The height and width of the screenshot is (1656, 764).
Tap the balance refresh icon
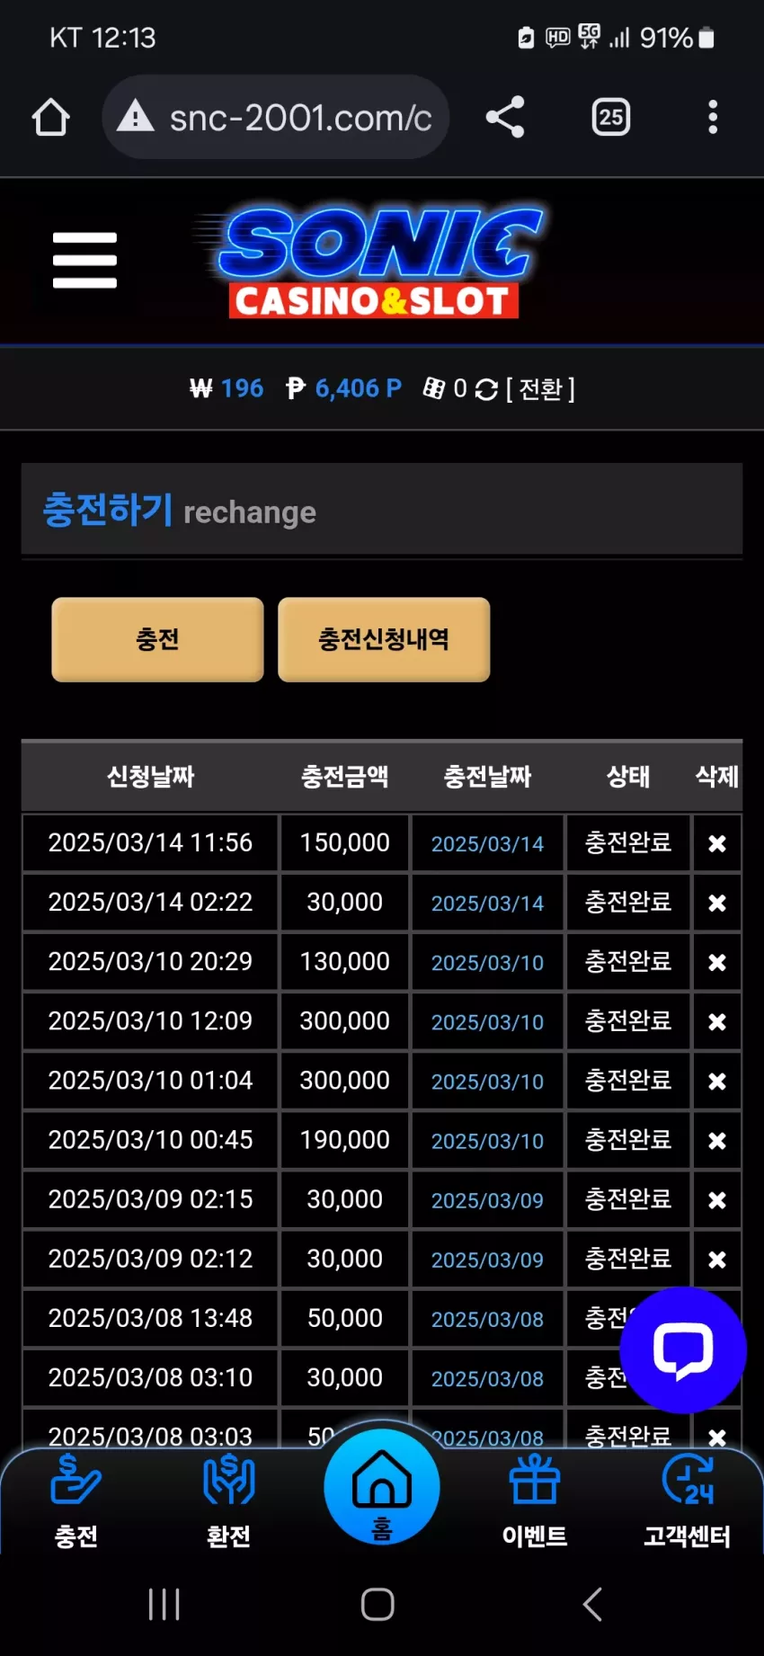click(486, 389)
